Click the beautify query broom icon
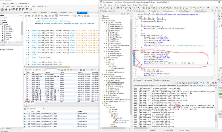This screenshot has width=222, height=132. click(x=79, y=16)
